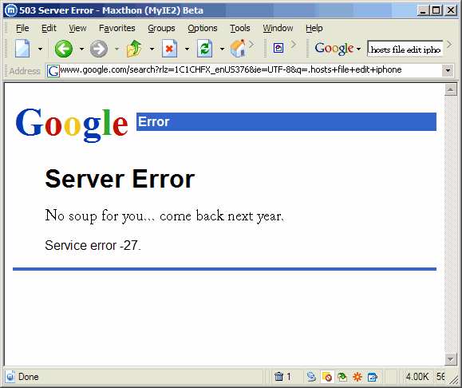Open the Back history dropdown arrow

(x=81, y=49)
